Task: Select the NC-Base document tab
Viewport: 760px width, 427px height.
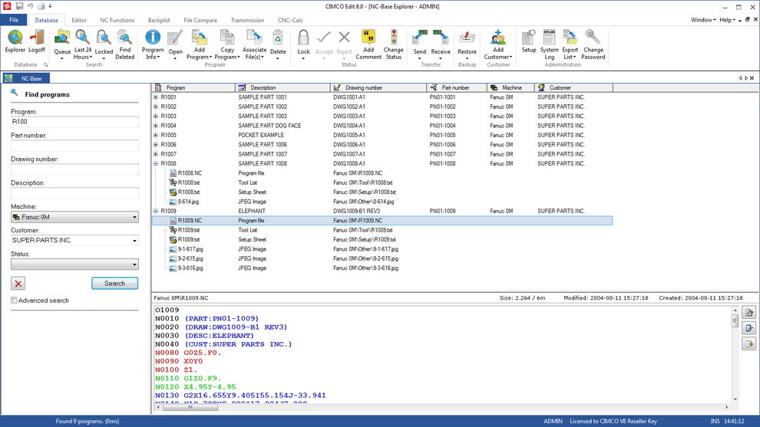Action: (x=26, y=78)
